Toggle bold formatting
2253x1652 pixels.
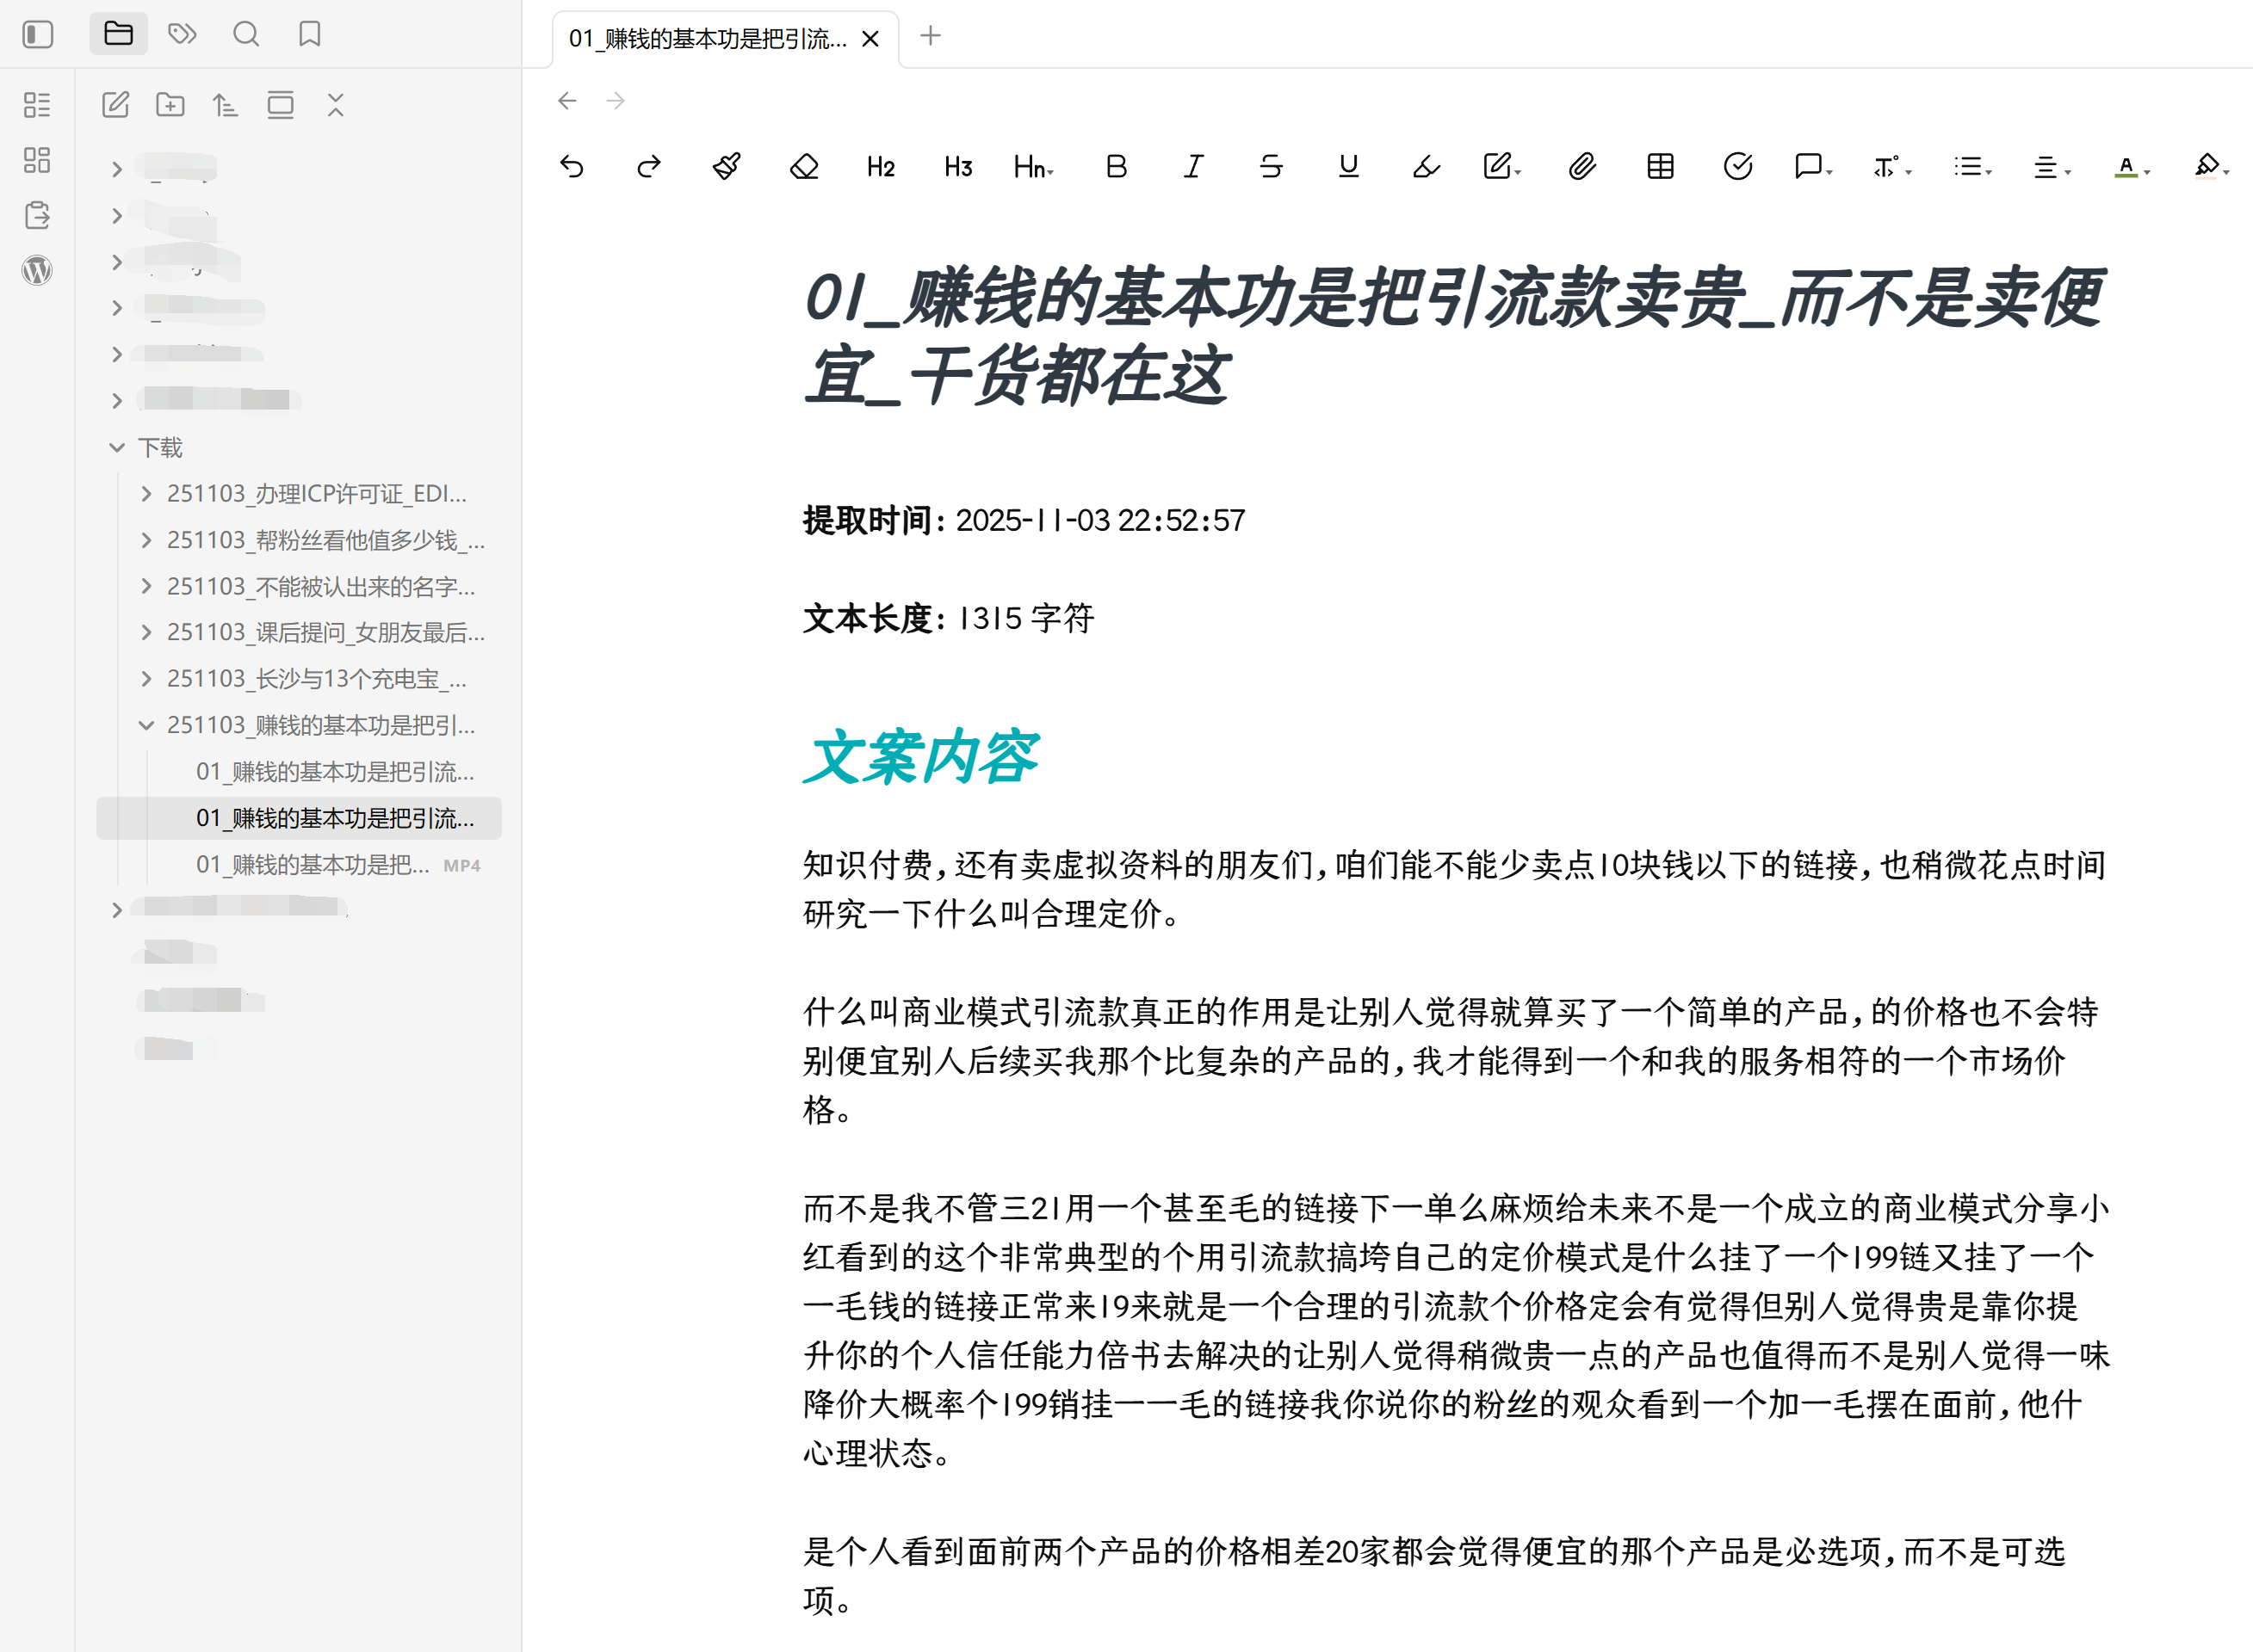tap(1117, 166)
